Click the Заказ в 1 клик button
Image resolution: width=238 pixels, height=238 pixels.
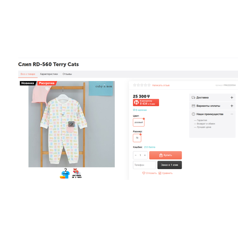click(170, 165)
